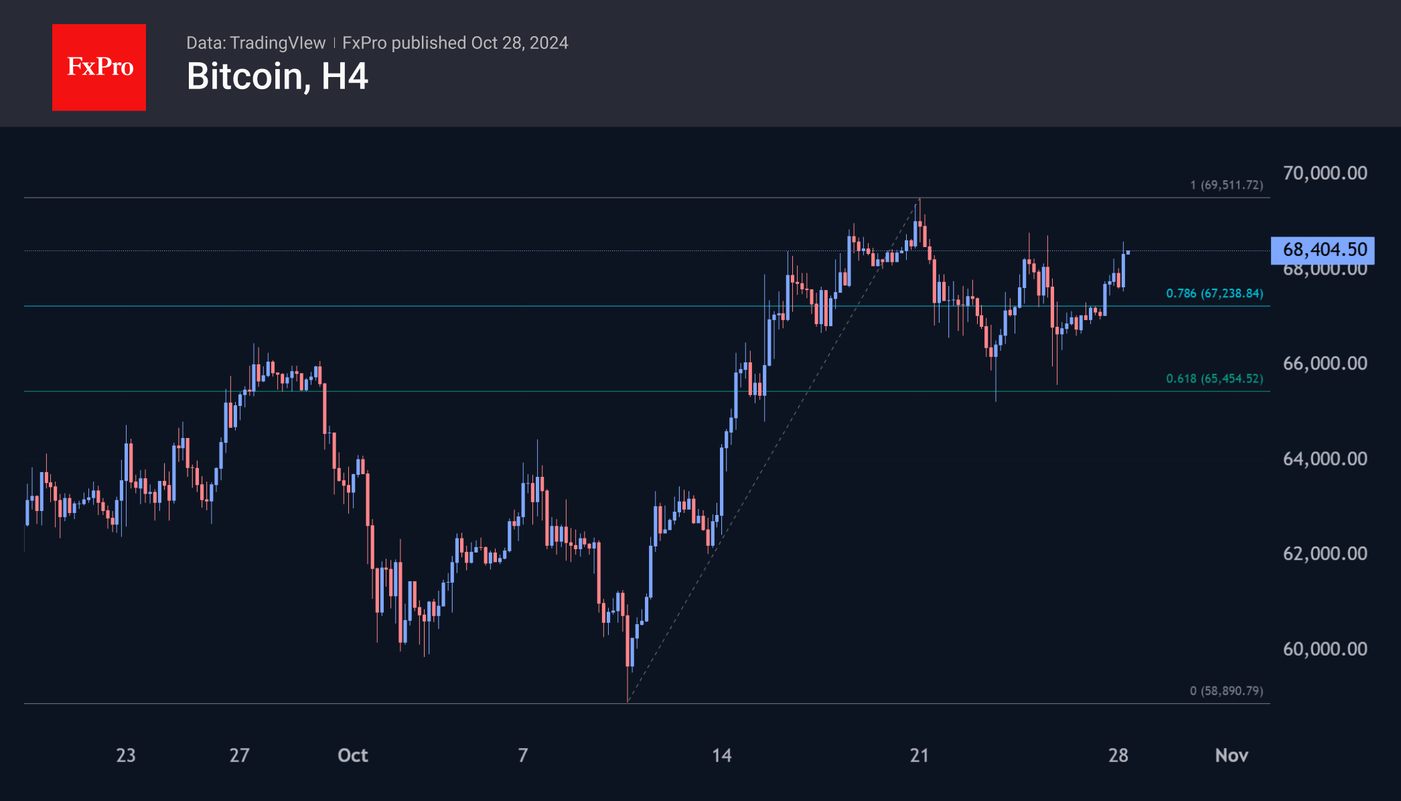The width and height of the screenshot is (1401, 801).
Task: Click the current price tag 68,404.50
Action: (1323, 250)
